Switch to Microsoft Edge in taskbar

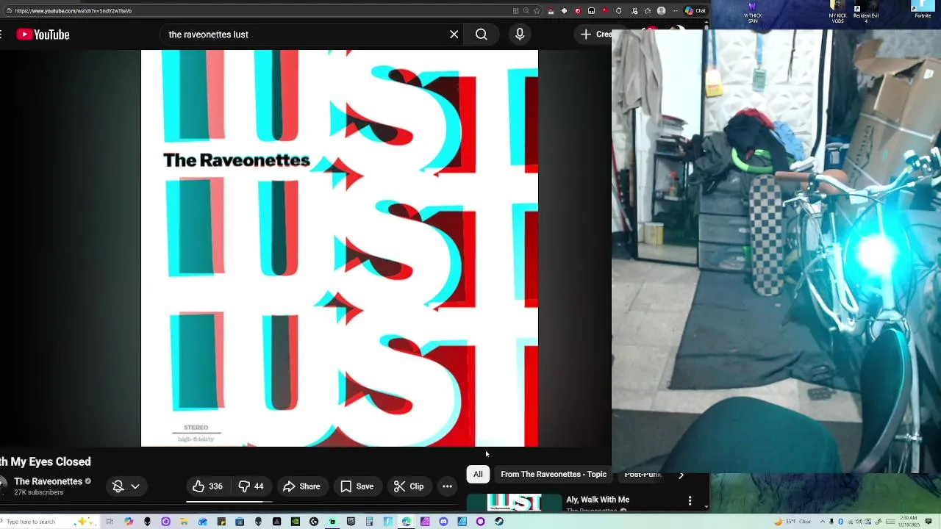click(406, 522)
